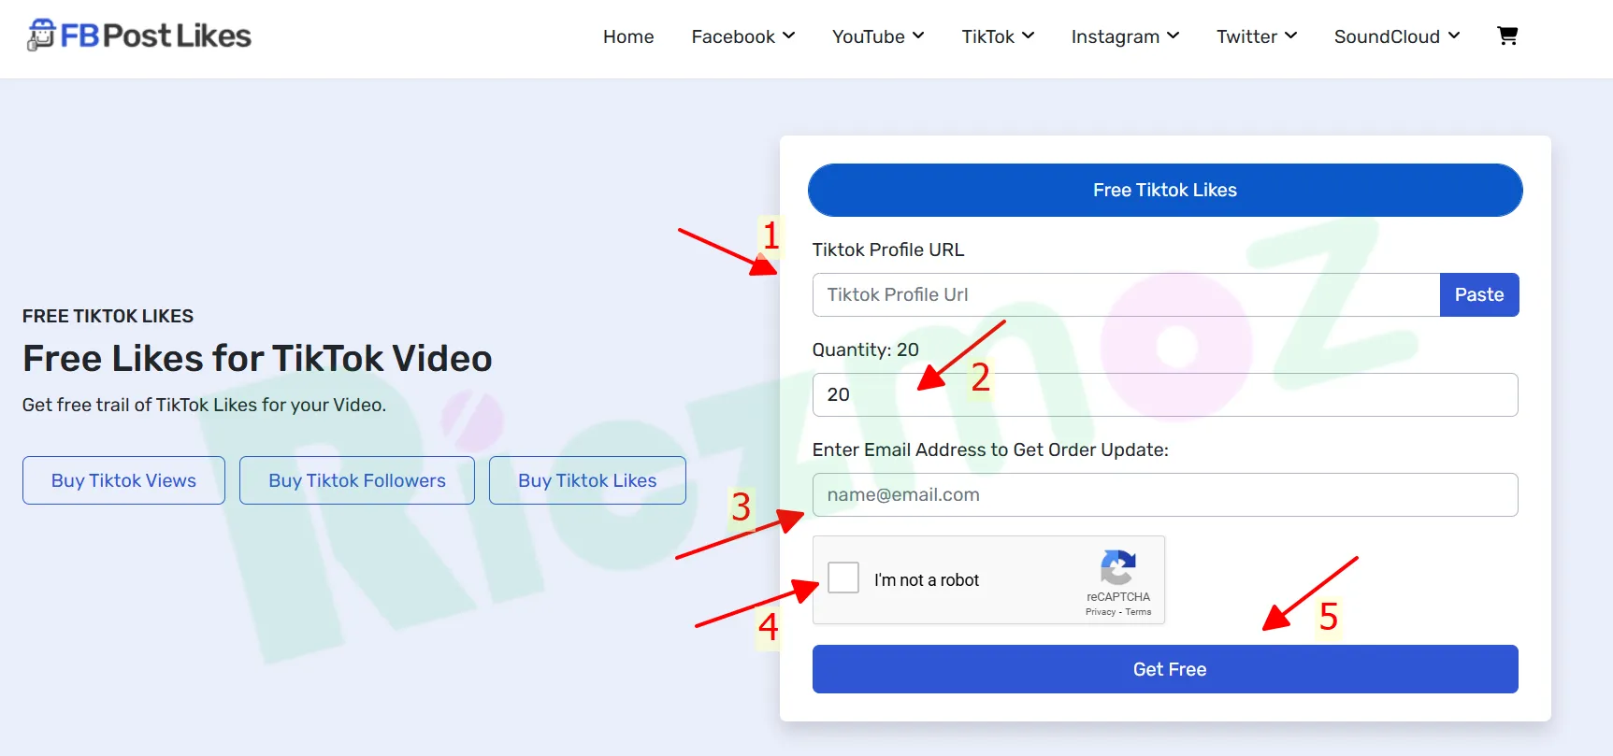Click the FB Post Likes logo
1613x756 pixels.
pos(139,36)
